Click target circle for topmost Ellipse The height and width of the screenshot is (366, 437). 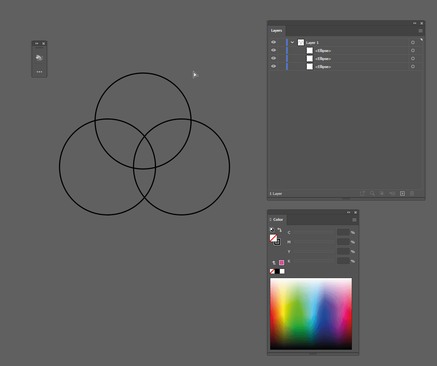pos(413,50)
